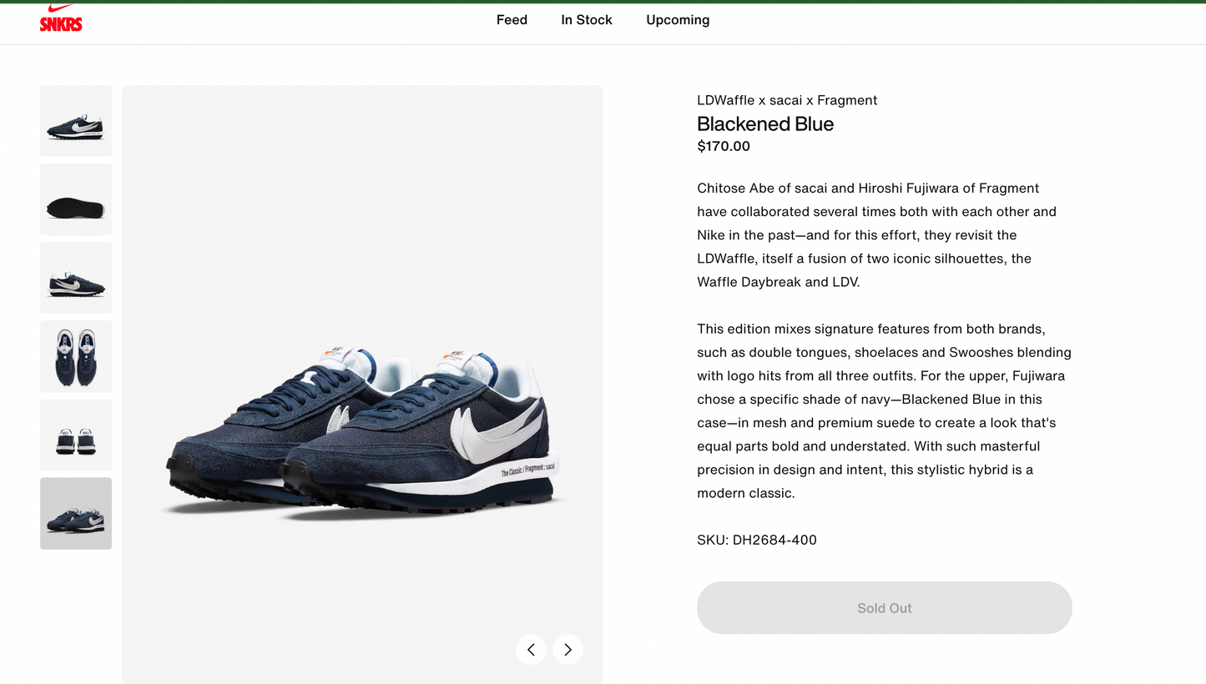The width and height of the screenshot is (1206, 684).
Task: Click the left arrow to view previous image
Action: 532,649
